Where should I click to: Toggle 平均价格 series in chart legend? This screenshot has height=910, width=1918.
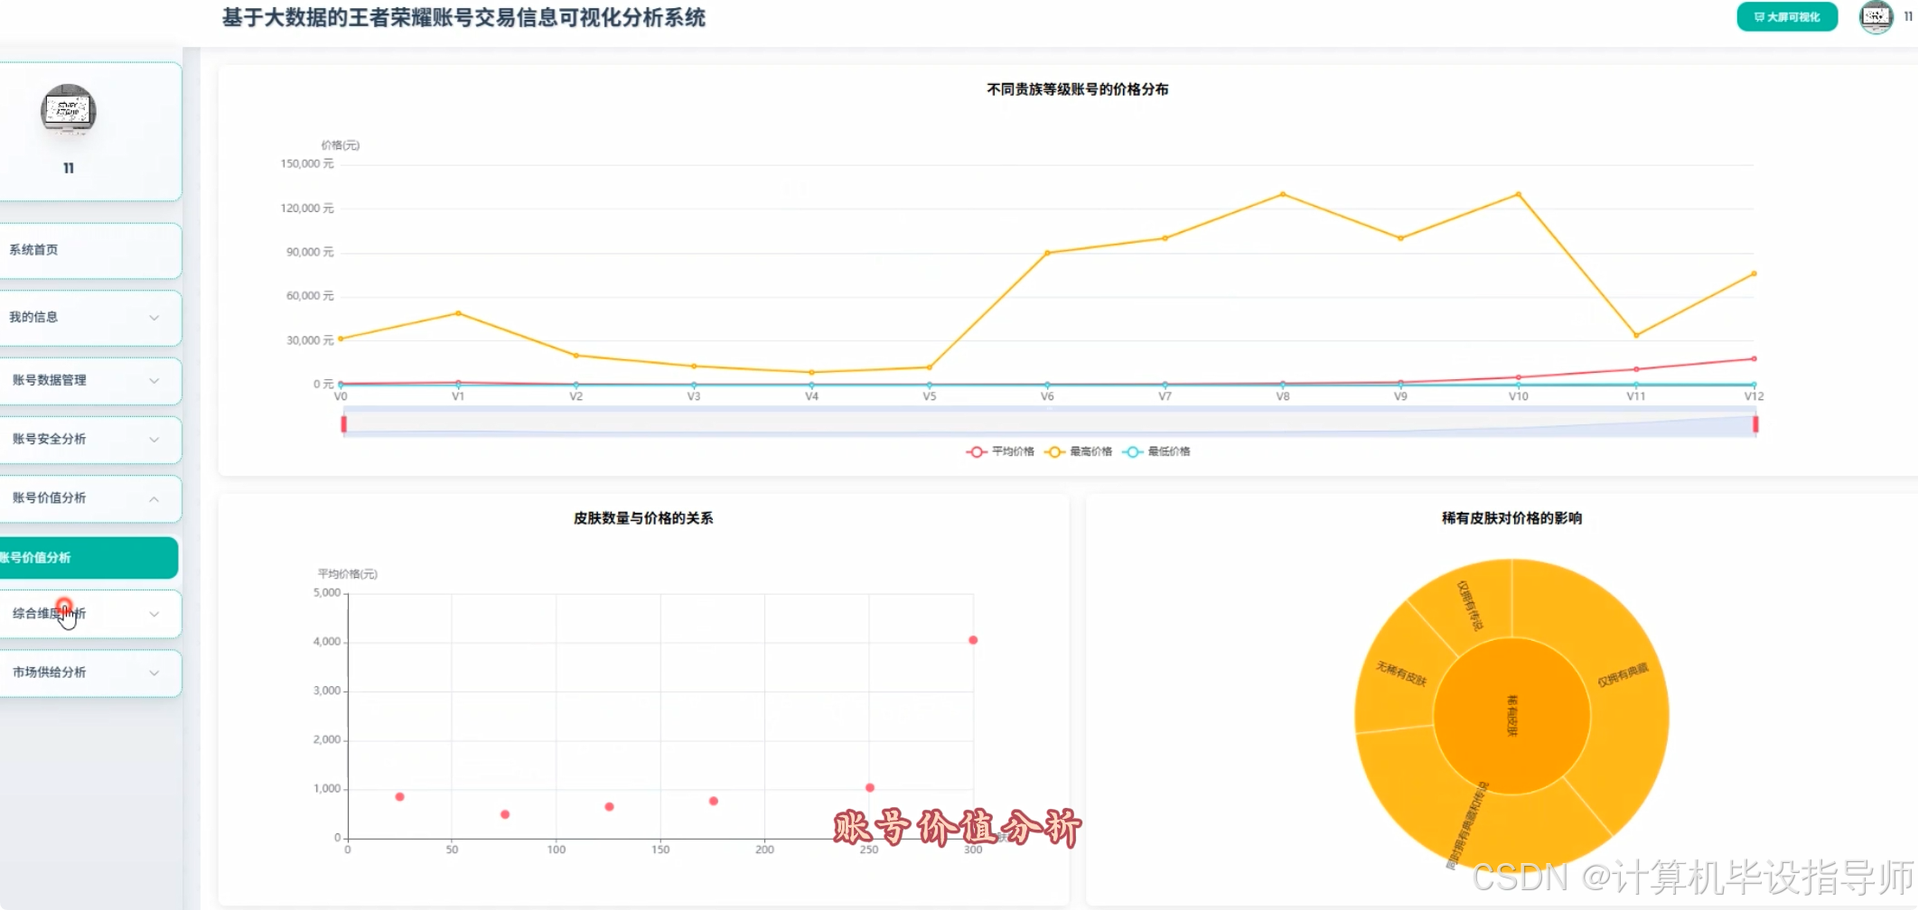[1000, 451]
